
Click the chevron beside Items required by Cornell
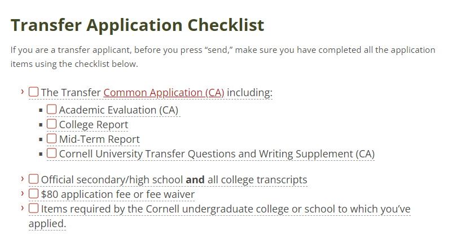coord(23,208)
